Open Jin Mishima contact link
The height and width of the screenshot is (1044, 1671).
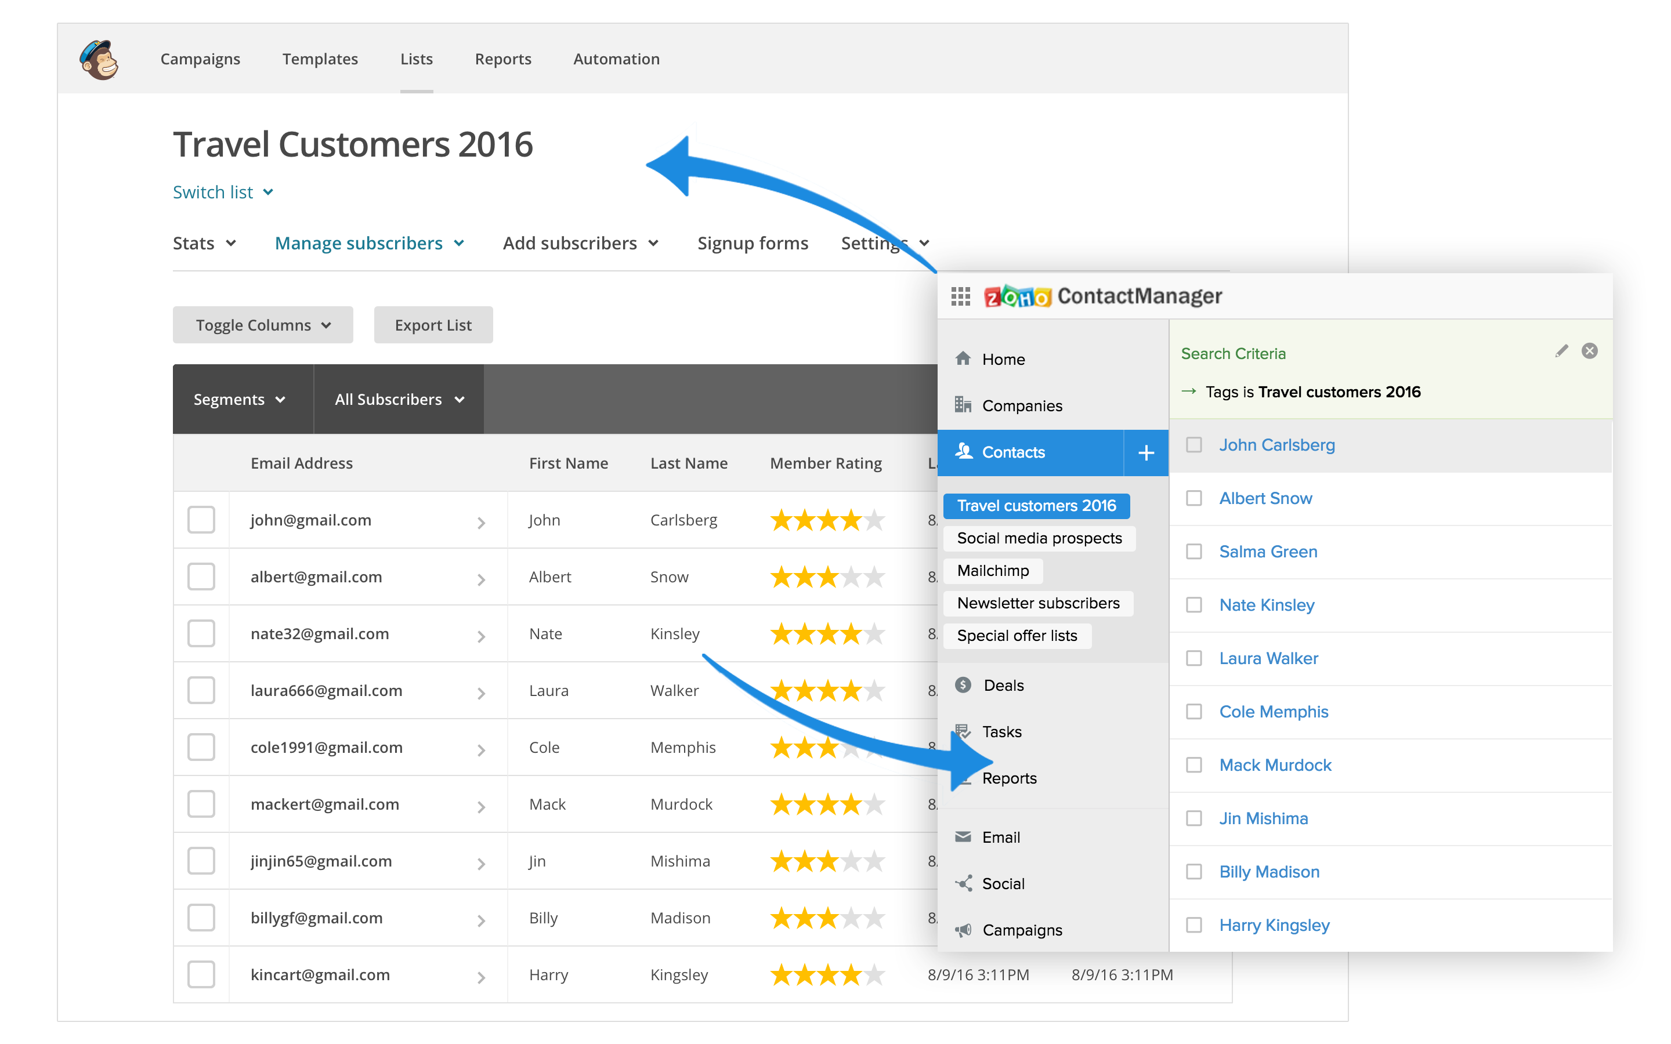tap(1263, 818)
